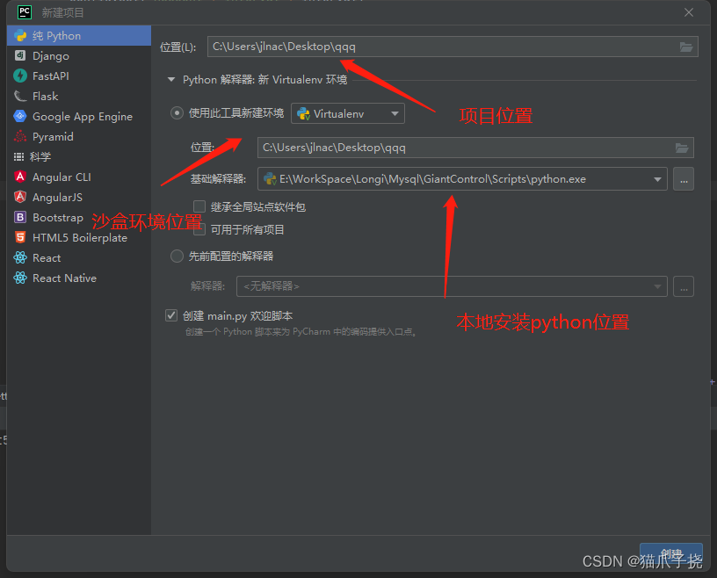Select the Pyramid list label
The width and height of the screenshot is (717, 578).
(x=53, y=137)
